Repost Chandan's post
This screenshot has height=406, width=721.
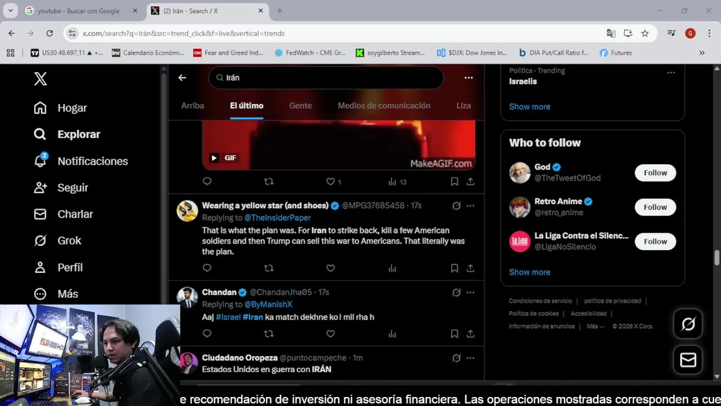pyautogui.click(x=269, y=334)
